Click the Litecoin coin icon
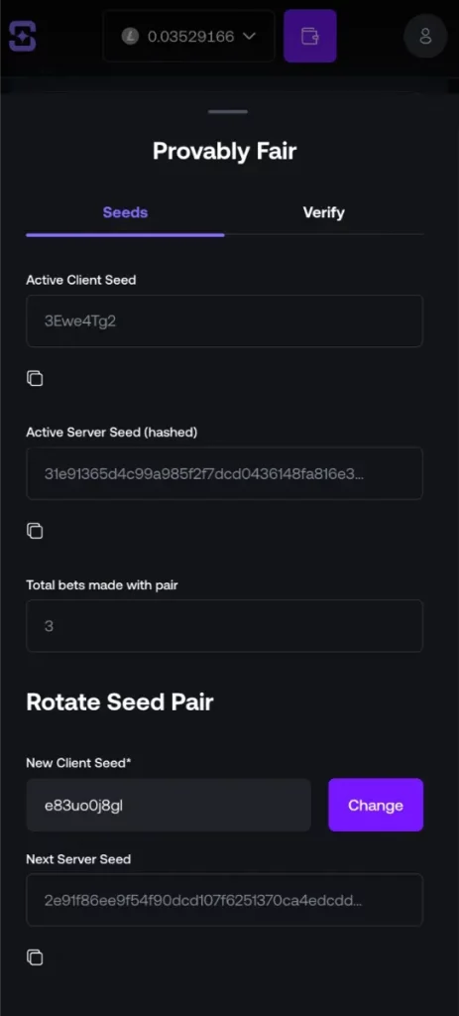The width and height of the screenshot is (459, 1016). pyautogui.click(x=130, y=37)
